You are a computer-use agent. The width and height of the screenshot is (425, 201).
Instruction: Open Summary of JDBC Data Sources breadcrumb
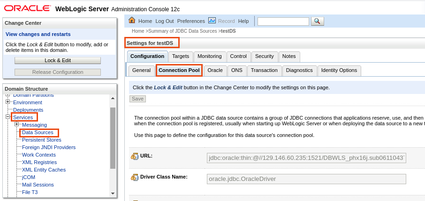[182, 31]
